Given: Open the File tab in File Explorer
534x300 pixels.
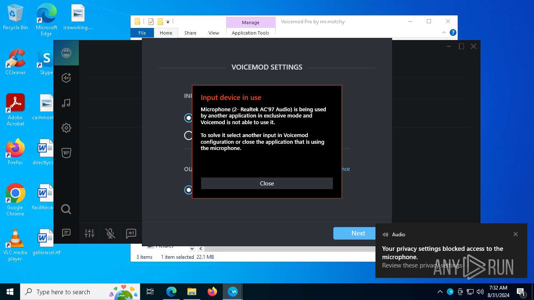Looking at the screenshot, I should pos(142,33).
